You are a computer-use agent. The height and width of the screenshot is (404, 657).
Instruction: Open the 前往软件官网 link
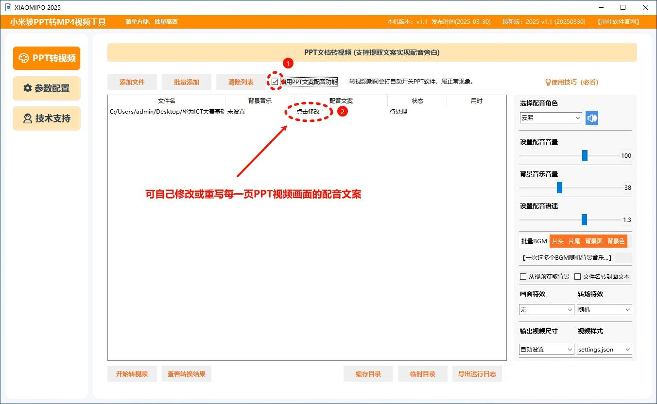(619, 22)
